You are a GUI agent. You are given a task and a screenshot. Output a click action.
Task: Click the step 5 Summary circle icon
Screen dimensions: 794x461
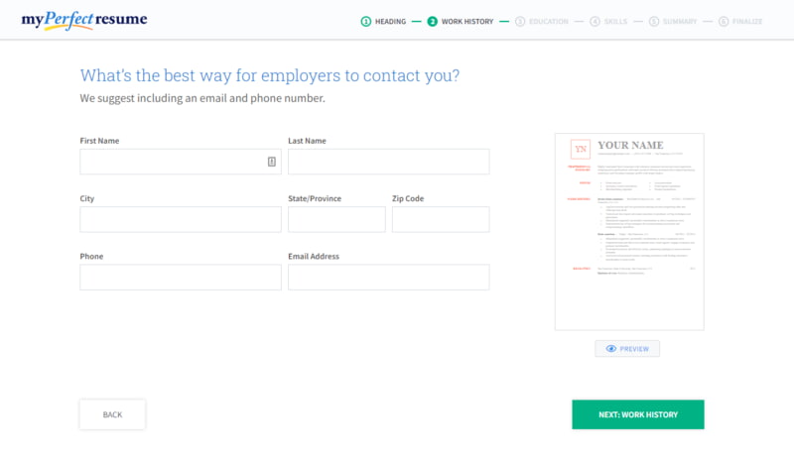click(654, 21)
